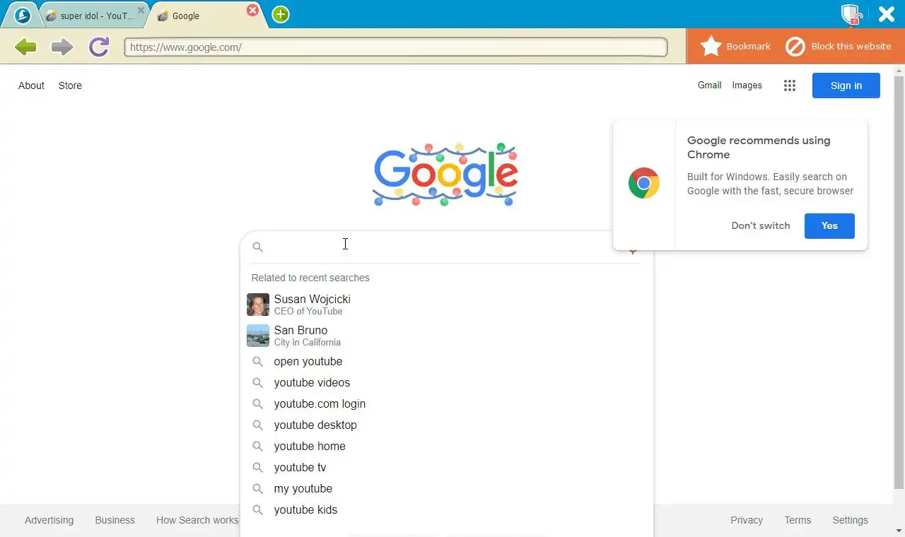Open Privacy footer link
The image size is (905, 537).
coord(747,520)
